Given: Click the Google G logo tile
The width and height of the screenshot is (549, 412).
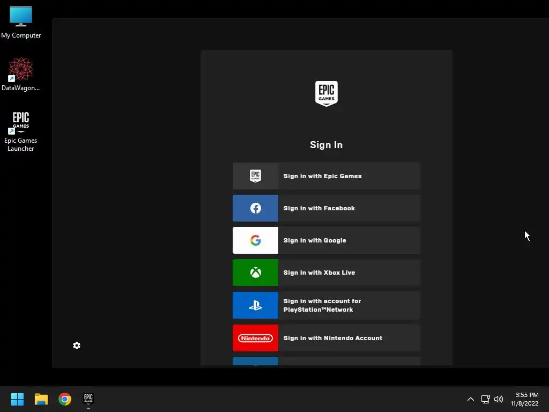Looking at the screenshot, I should pyautogui.click(x=256, y=240).
